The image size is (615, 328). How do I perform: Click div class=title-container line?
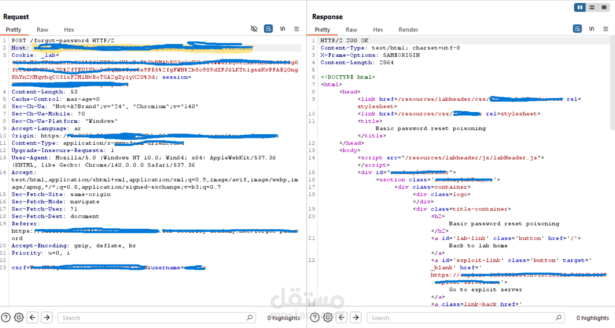pos(462,209)
